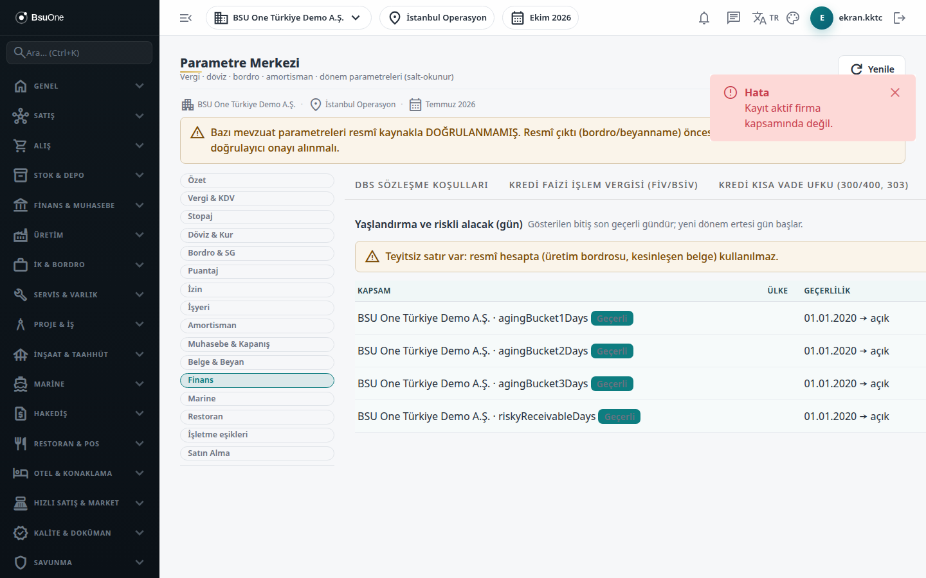
Task: Click the Savunma shield icon
Action: coord(21,563)
